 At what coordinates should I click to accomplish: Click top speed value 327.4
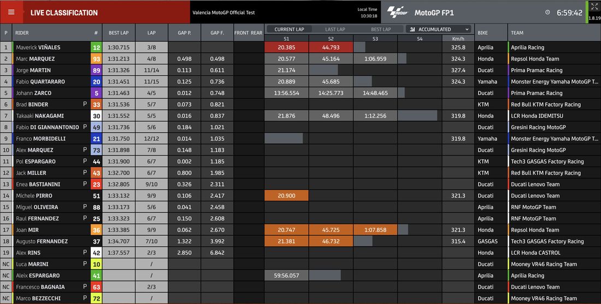pyautogui.click(x=458, y=70)
